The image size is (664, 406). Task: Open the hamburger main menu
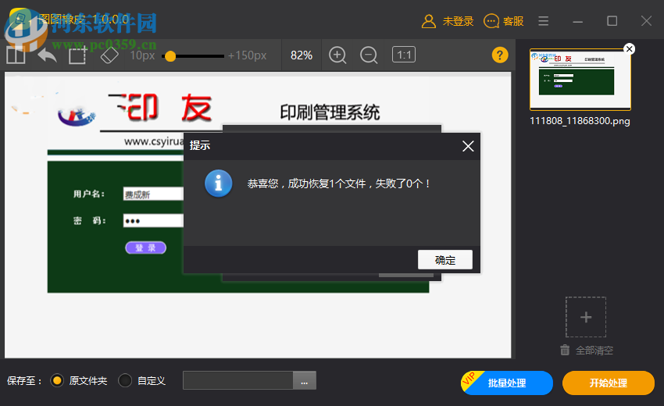[x=544, y=21]
